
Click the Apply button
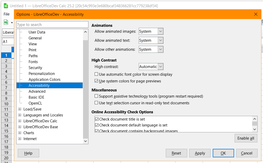pyautogui.click(x=200, y=153)
